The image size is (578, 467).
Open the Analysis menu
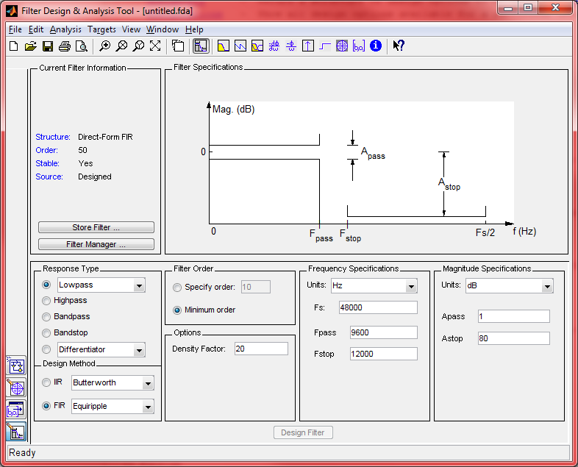point(65,29)
